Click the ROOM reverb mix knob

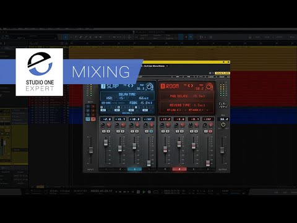coord(209,87)
